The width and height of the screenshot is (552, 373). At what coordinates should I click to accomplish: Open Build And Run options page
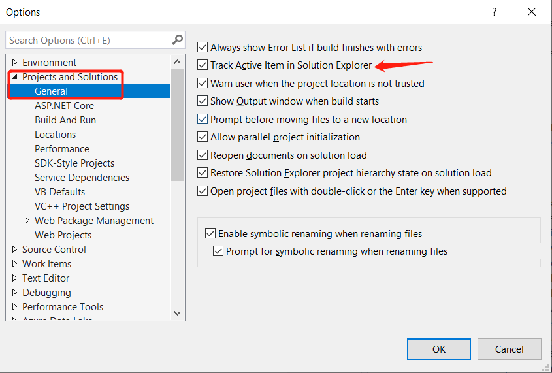[65, 120]
